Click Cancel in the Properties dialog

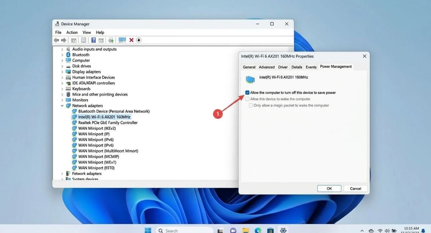click(356, 189)
